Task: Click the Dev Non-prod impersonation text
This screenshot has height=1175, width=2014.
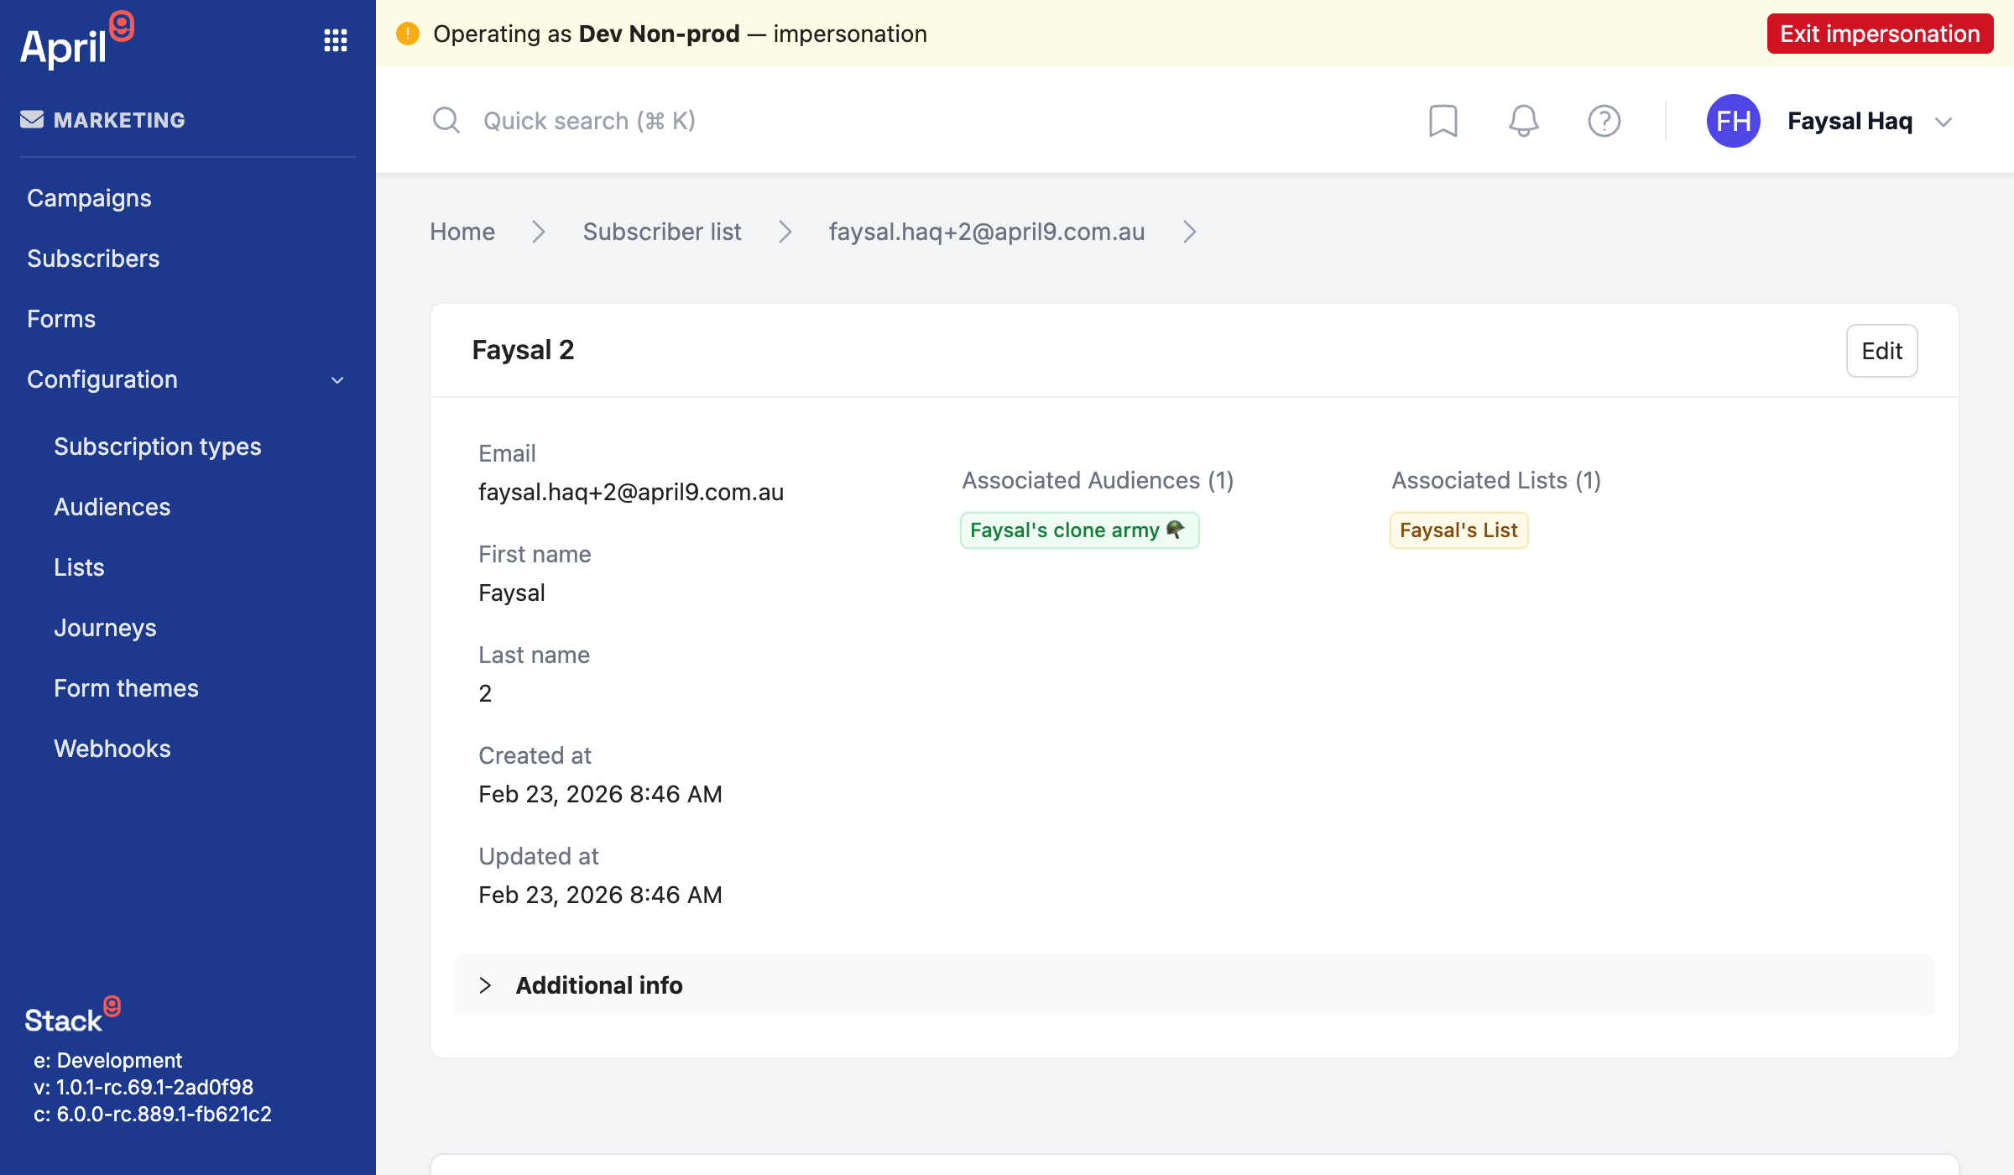Action: click(660, 34)
